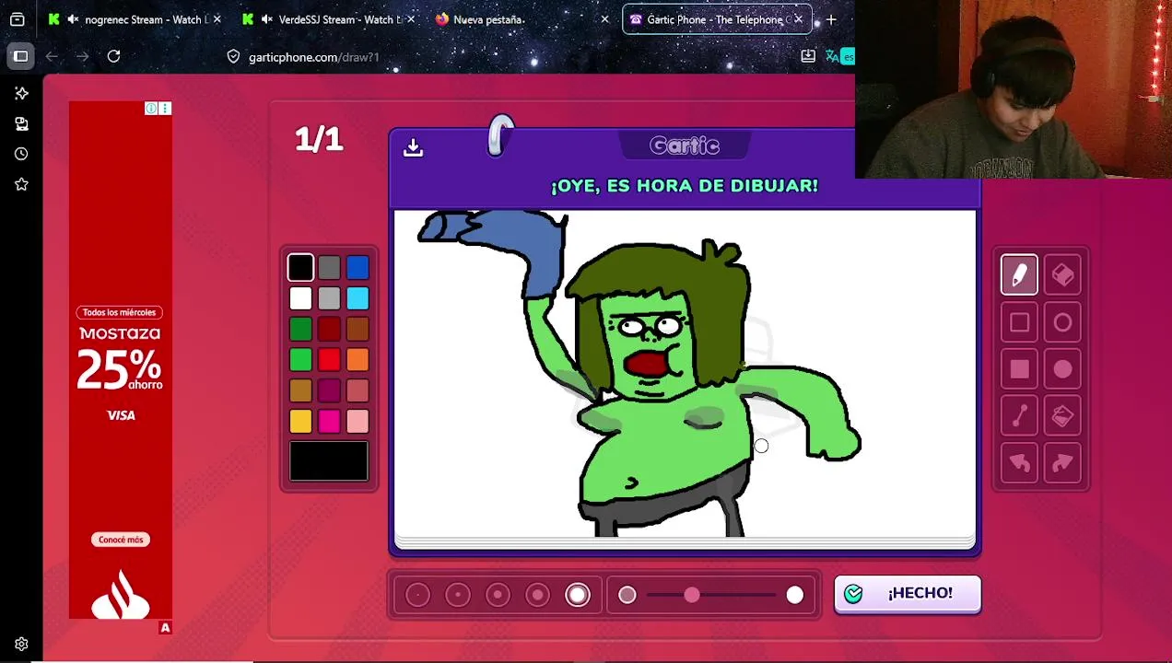Choose the fourth brush size
Viewport: 1172px width, 663px height.
538,596
